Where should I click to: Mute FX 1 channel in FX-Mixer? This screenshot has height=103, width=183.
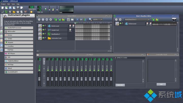tap(48, 70)
